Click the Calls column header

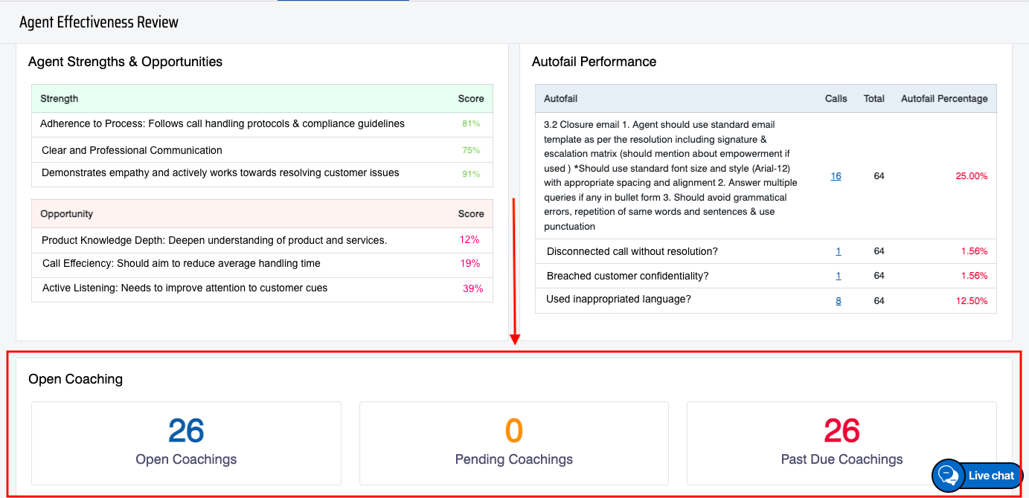836,99
